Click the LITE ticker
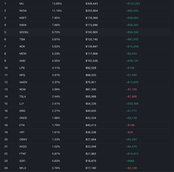The image size is (174, 172). [x=22, y=68]
